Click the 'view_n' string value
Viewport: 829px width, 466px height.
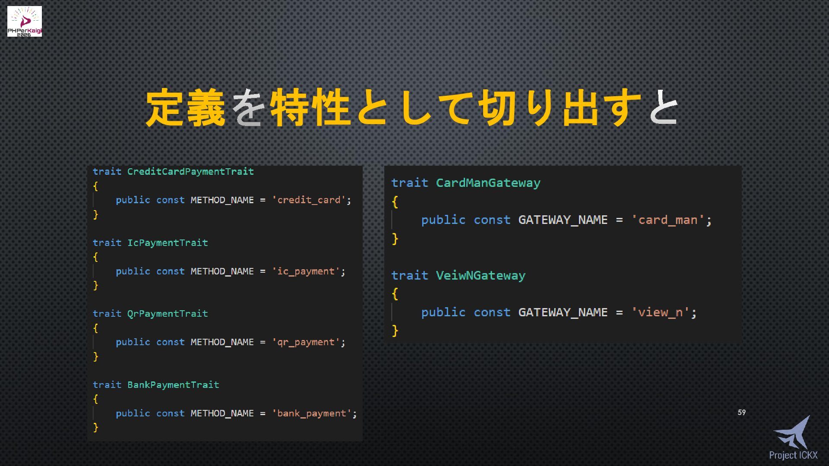(x=661, y=312)
